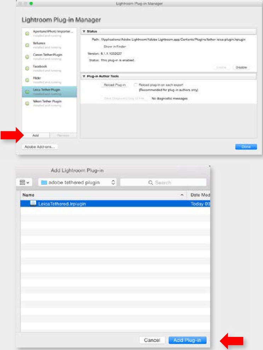Open Adobe Add-ons link button

[x=40, y=147]
